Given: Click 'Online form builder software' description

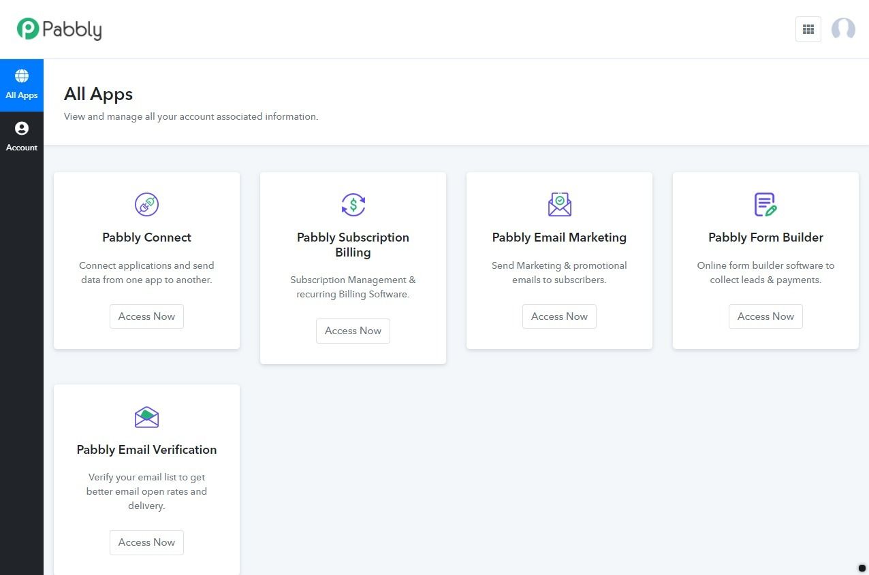Looking at the screenshot, I should [765, 273].
